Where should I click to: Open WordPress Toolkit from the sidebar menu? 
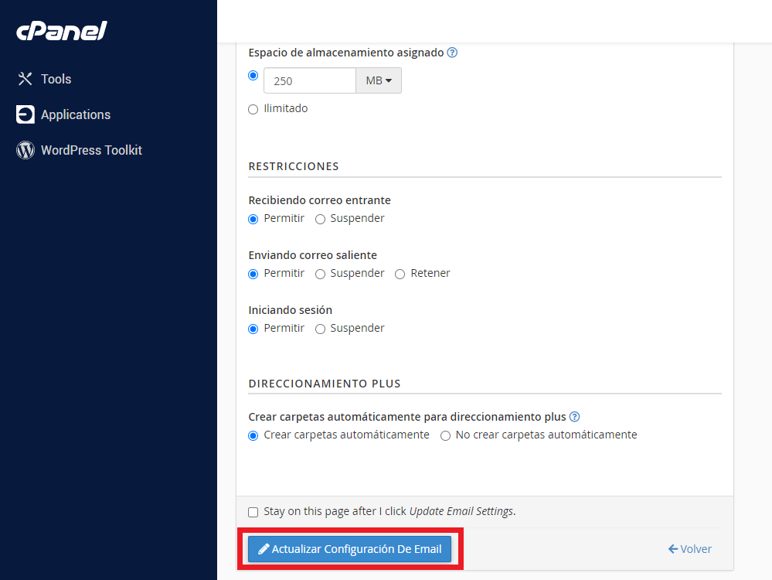click(90, 149)
